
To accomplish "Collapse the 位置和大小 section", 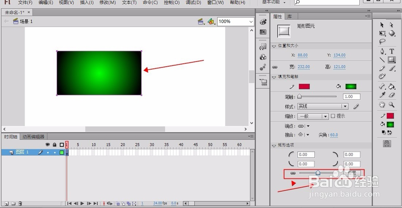I will (274, 46).
